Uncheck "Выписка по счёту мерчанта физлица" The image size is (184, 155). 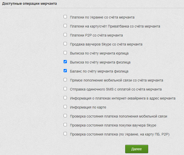click(x=65, y=62)
